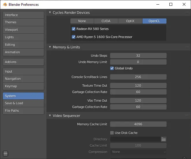Collapse the Video Sequencer section

(50, 116)
